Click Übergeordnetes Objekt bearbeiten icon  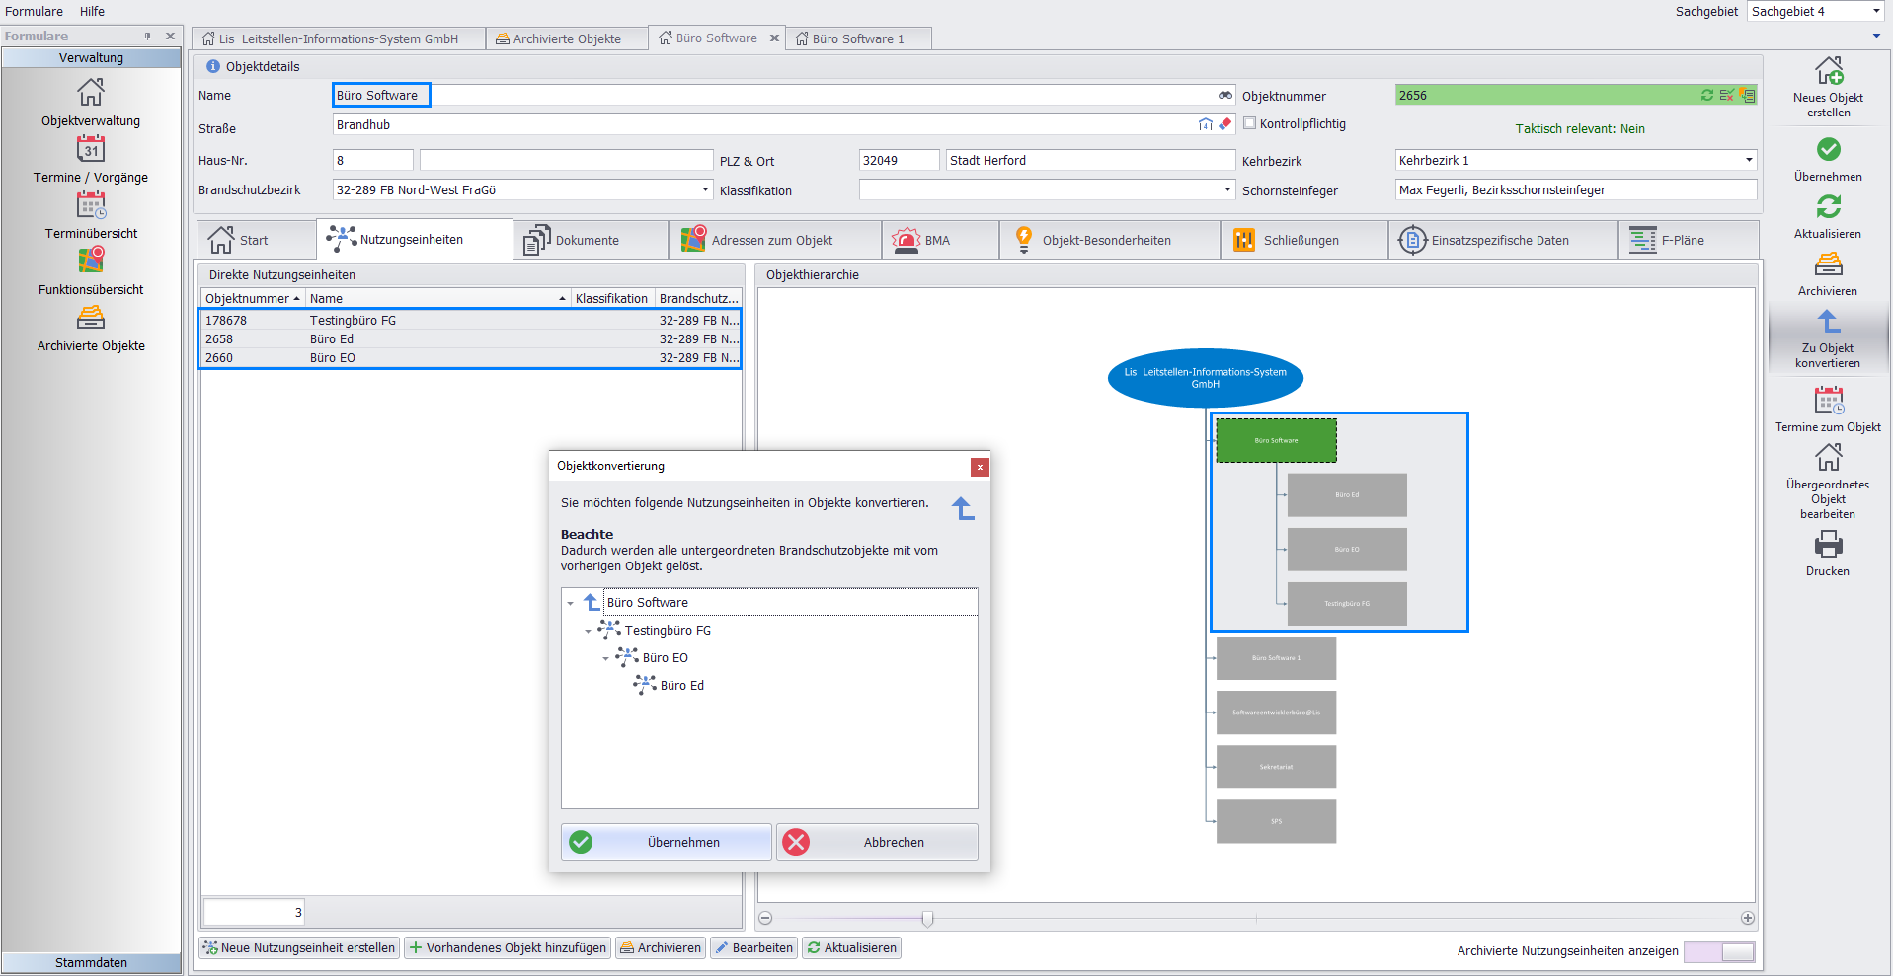tap(1828, 458)
